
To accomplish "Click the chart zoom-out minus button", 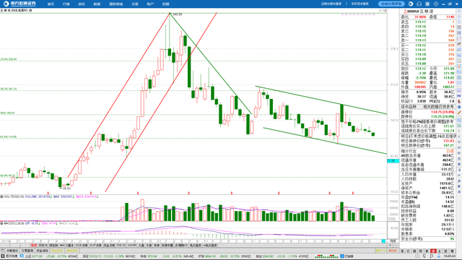I will pos(396,246).
